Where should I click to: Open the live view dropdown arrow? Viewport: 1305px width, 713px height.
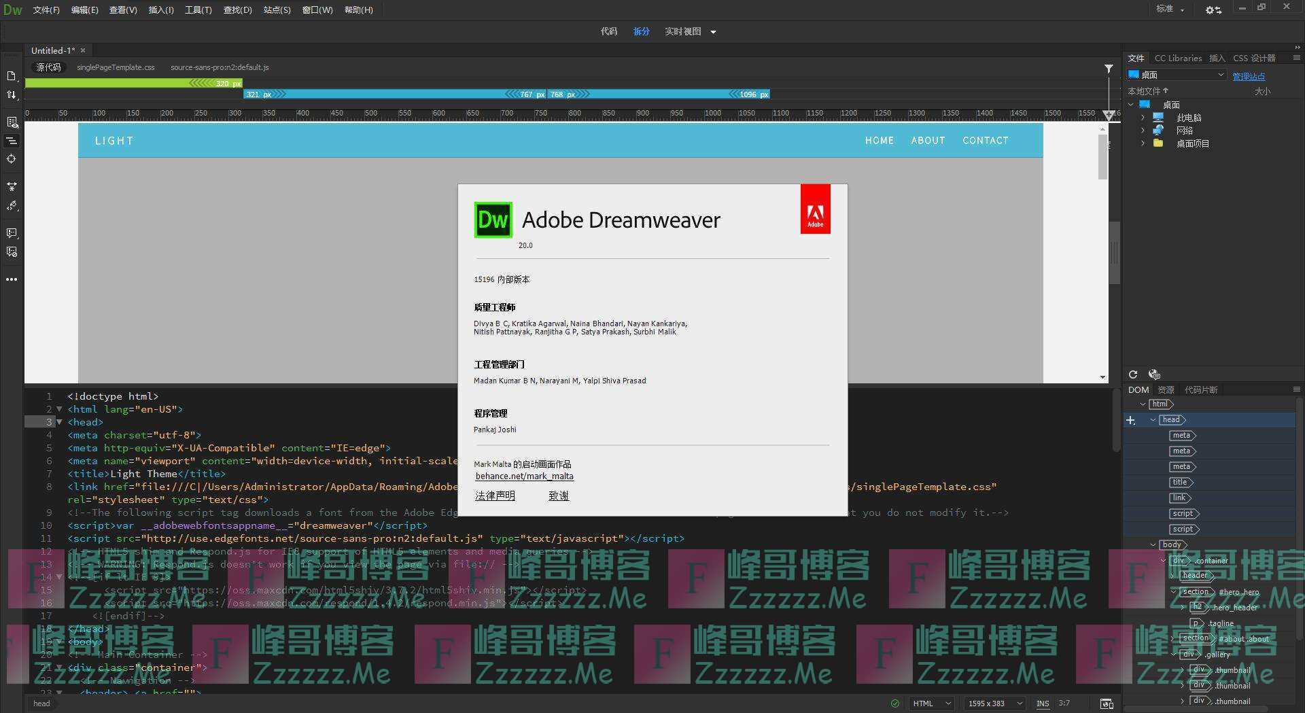click(713, 32)
